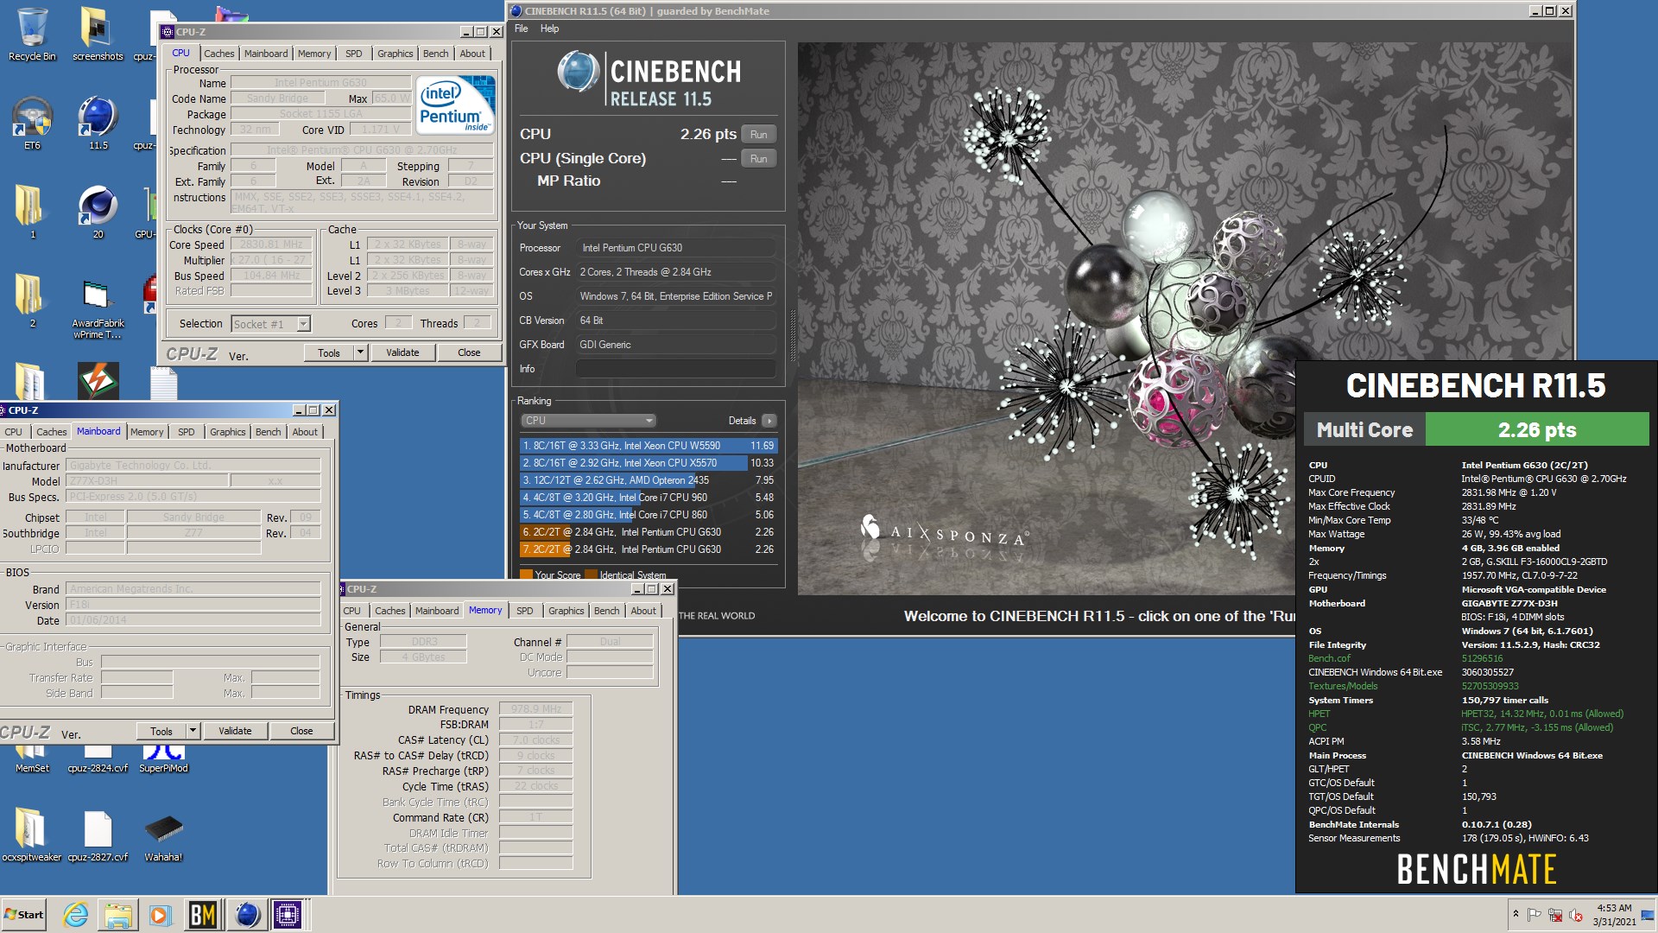Screen dimensions: 1658x933
Task: Select the ET6 desktop shortcut
Action: tap(32, 124)
